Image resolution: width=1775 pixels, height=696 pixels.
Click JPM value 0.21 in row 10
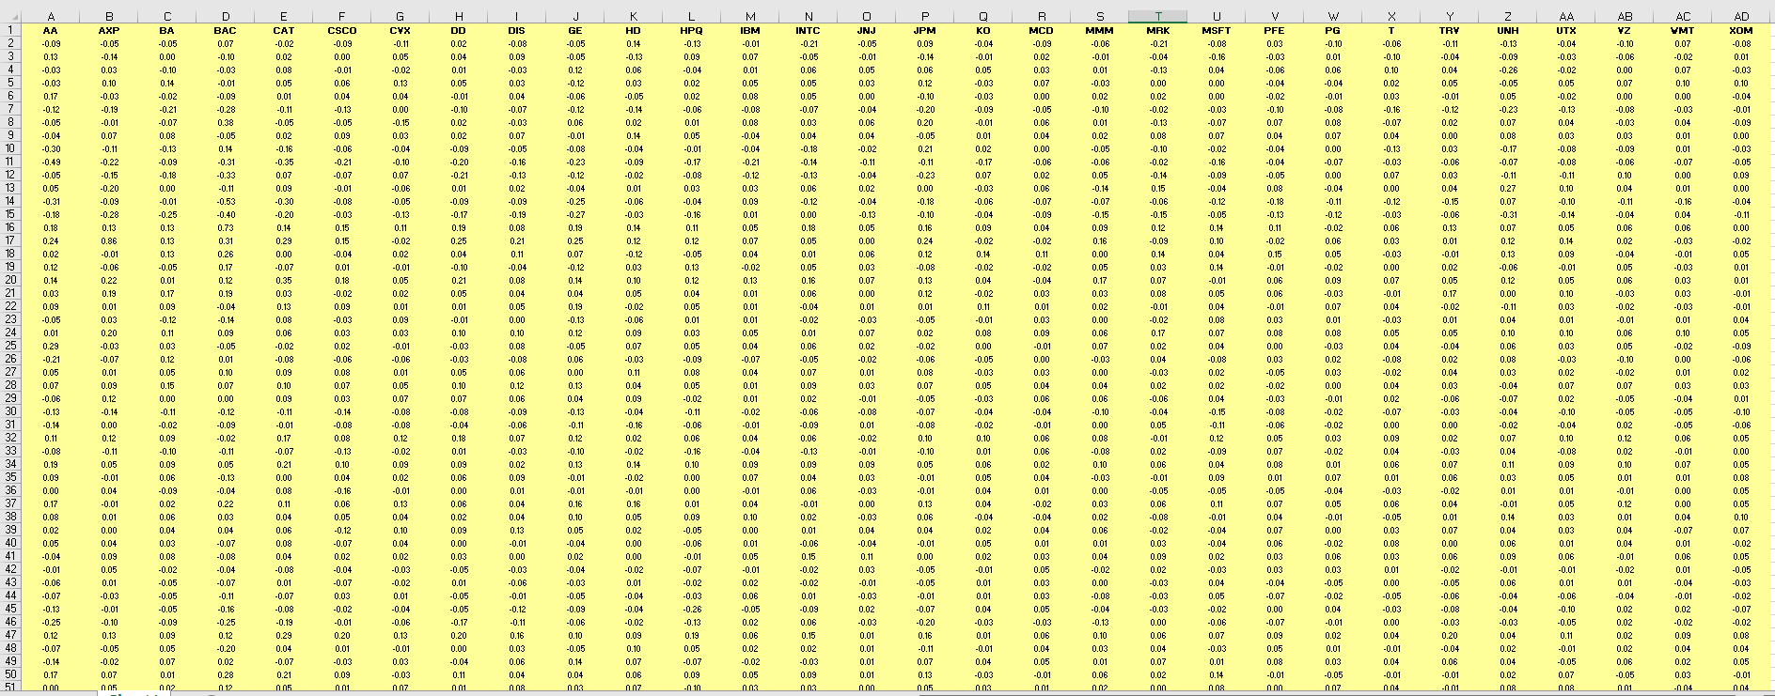925,148
